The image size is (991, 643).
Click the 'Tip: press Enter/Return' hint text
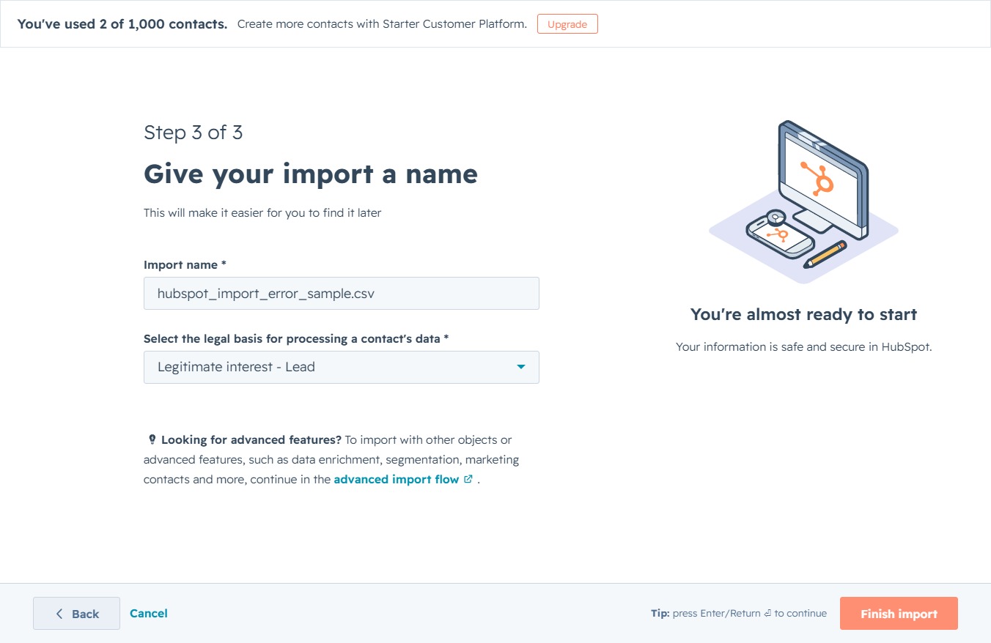click(x=739, y=614)
